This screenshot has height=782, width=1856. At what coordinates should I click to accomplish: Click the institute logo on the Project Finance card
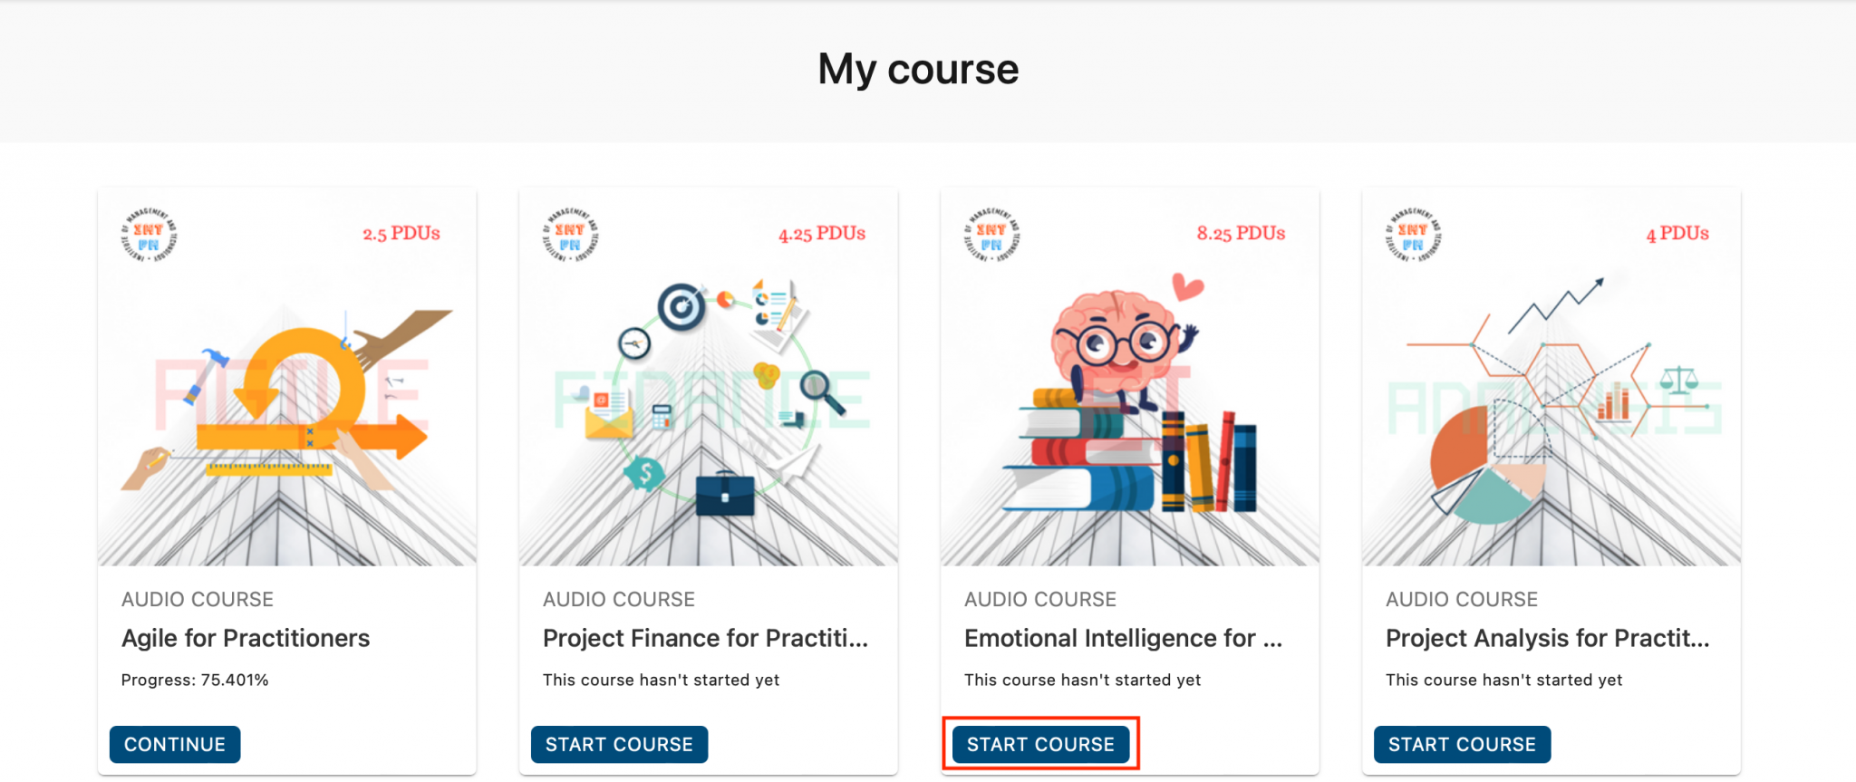point(571,234)
